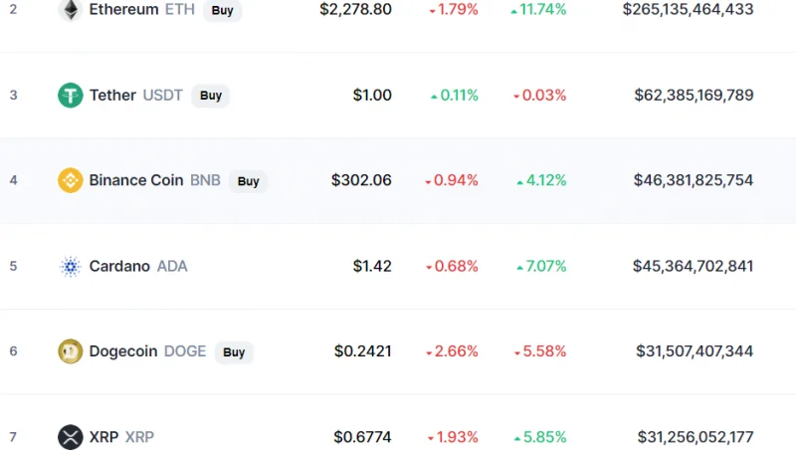Click Buy next to Tether USDT
Screen dimensions: 796x456
coord(211,96)
